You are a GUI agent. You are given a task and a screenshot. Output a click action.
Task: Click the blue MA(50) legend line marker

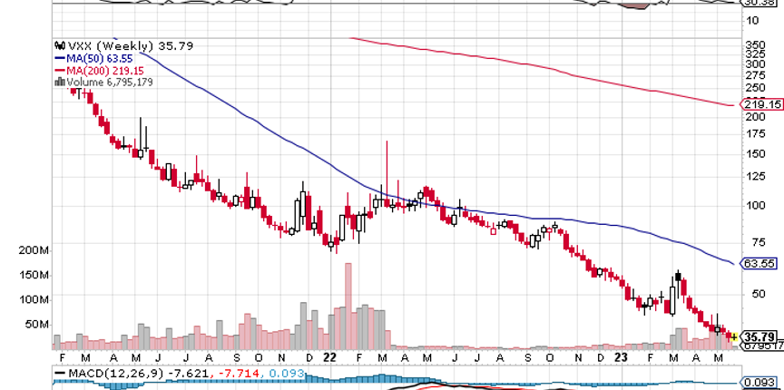58,58
